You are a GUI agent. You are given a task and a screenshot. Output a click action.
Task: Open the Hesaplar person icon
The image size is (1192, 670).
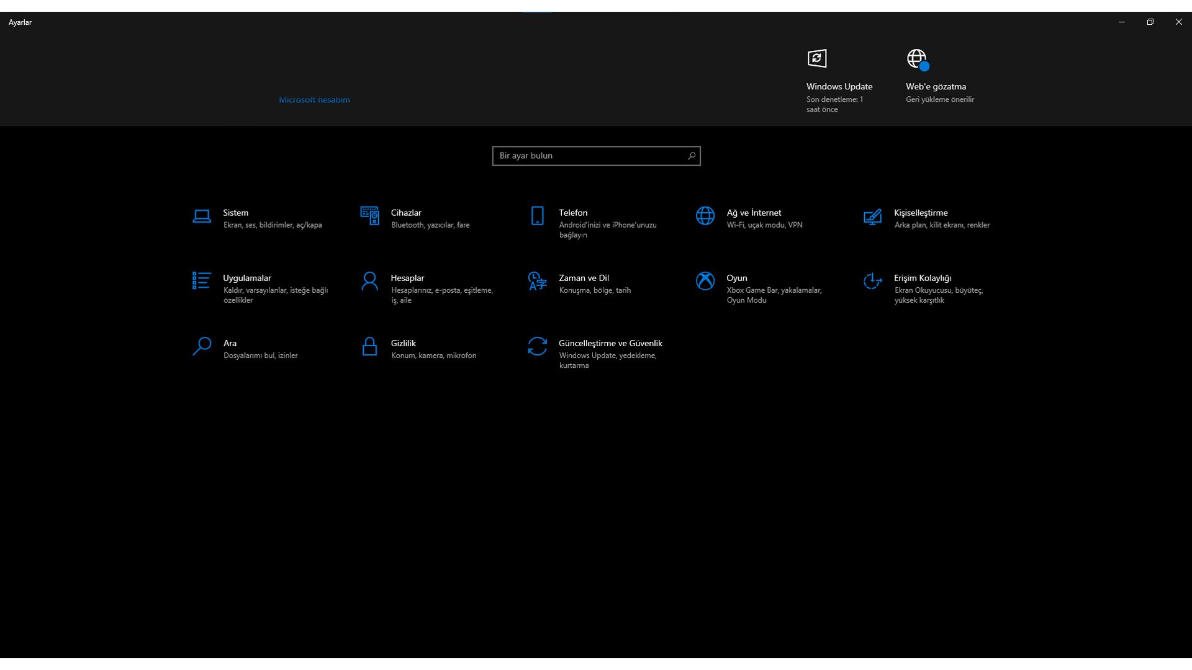point(369,281)
